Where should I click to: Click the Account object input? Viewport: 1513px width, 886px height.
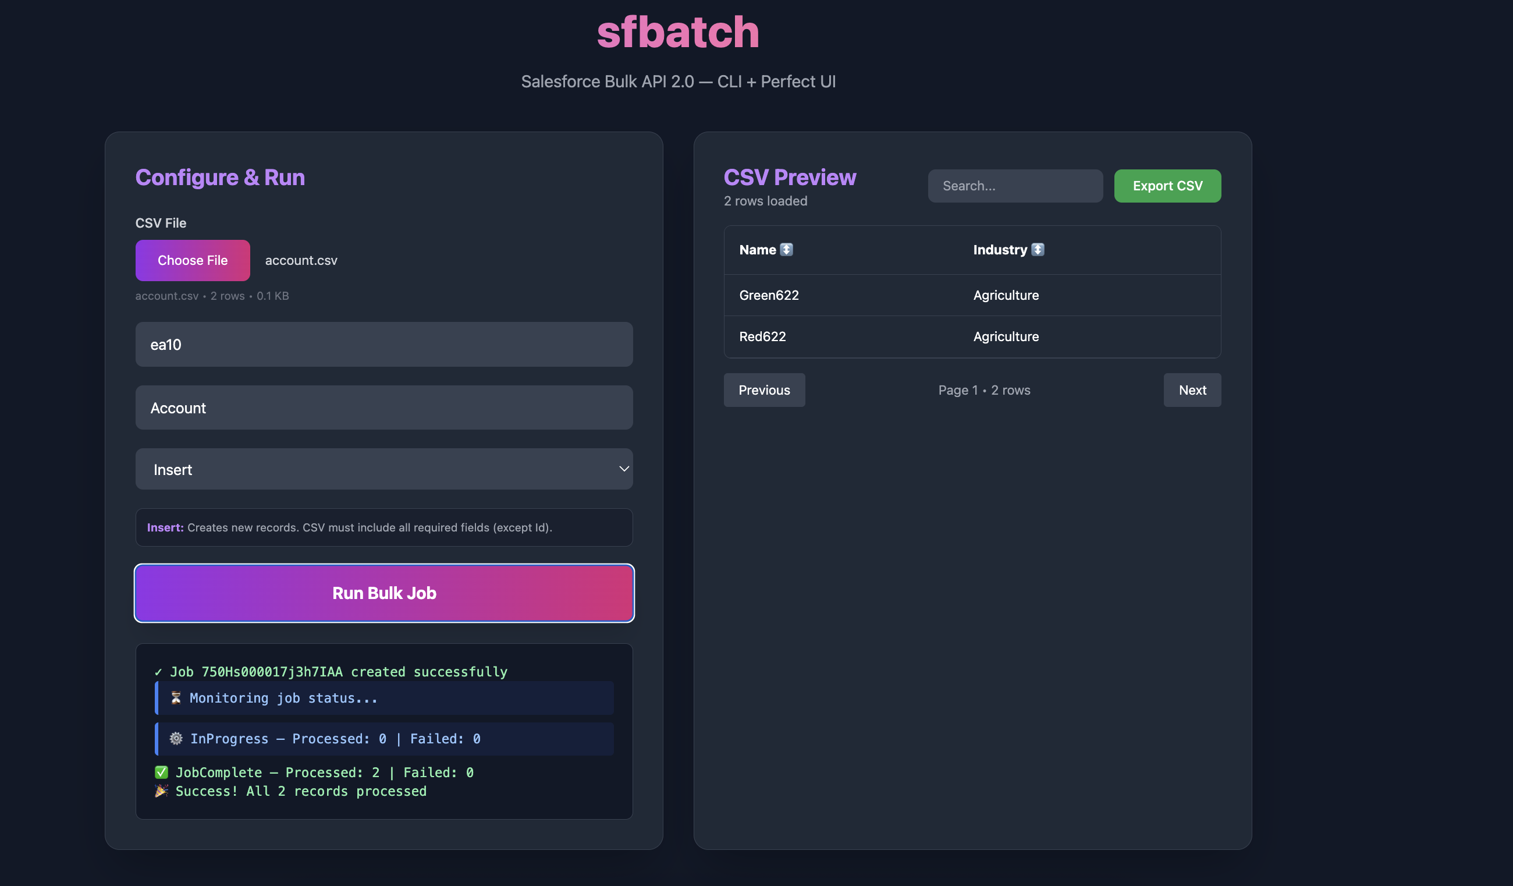383,407
